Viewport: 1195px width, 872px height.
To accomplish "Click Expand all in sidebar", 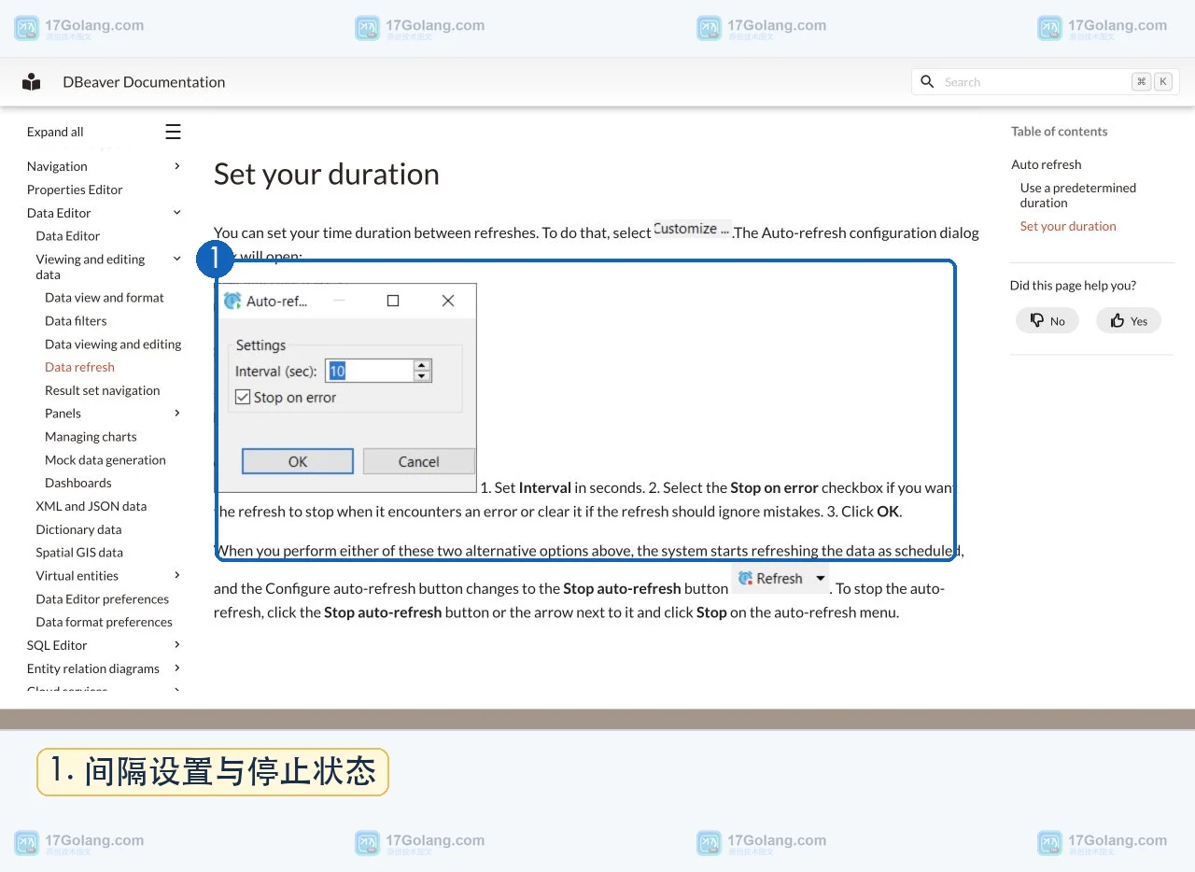I will (55, 132).
